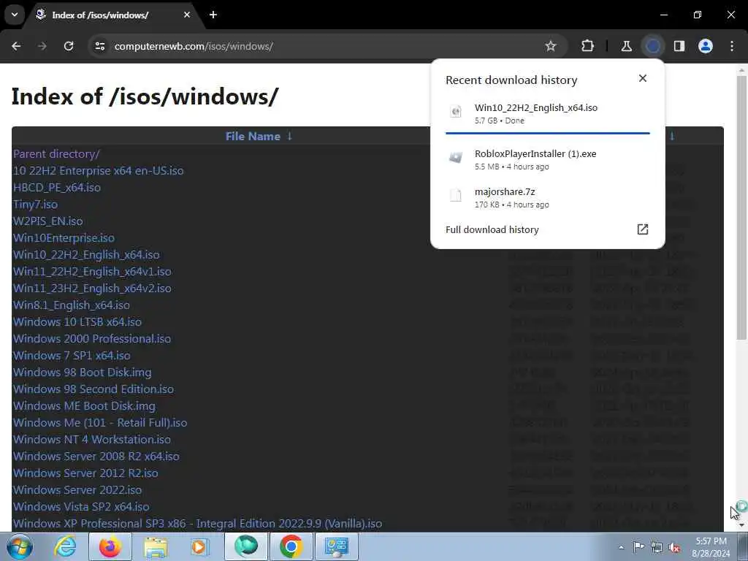Screen dimensions: 748x561
Task: Download Windows 2000 Professional.iso
Action: 92,339
